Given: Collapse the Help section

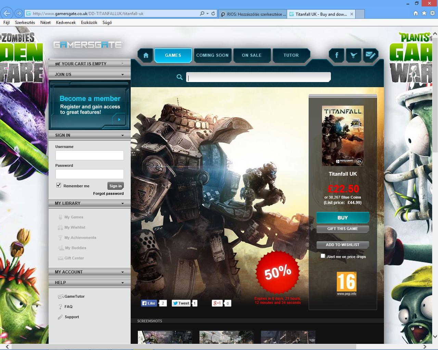Looking at the screenshot, I should [x=123, y=283].
